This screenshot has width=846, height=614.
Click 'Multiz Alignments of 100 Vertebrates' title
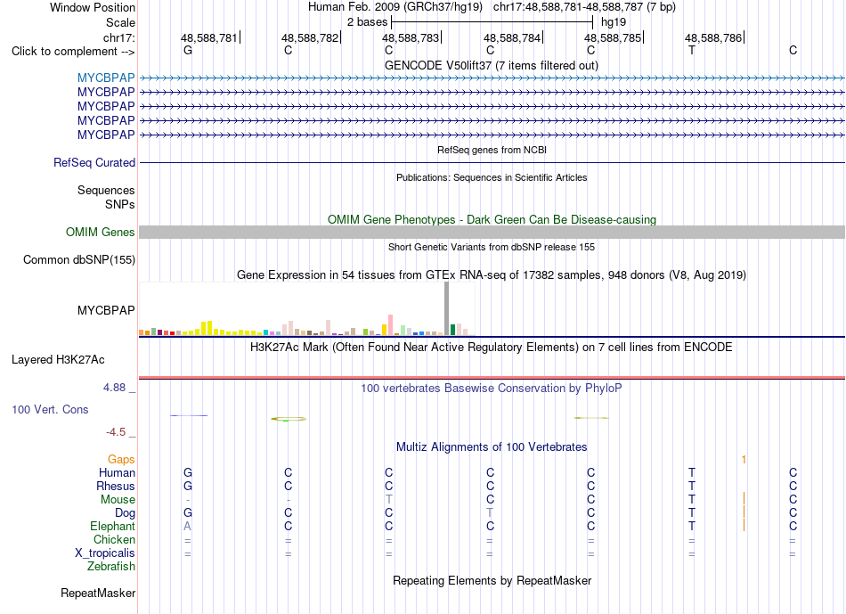tap(492, 447)
